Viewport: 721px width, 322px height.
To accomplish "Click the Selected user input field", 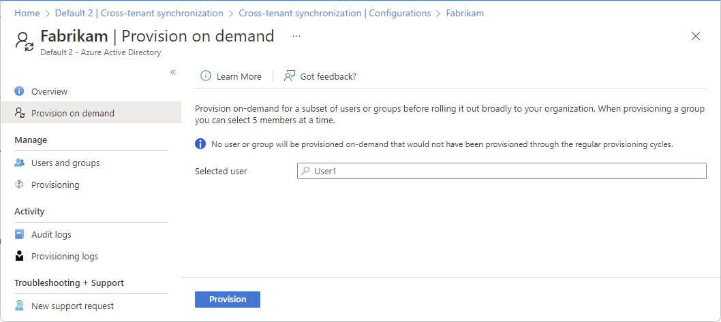I will click(x=502, y=171).
